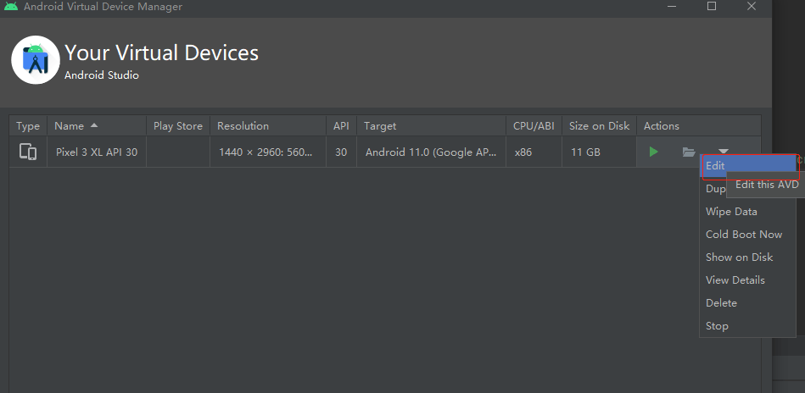The width and height of the screenshot is (805, 393).
Task: Click the Play Store column header
Action: tap(177, 126)
